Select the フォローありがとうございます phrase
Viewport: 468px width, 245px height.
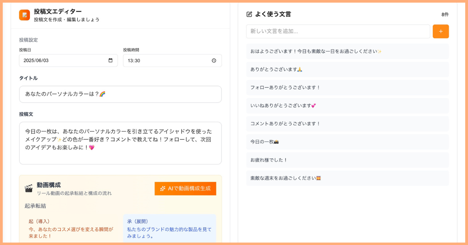pyautogui.click(x=347, y=87)
